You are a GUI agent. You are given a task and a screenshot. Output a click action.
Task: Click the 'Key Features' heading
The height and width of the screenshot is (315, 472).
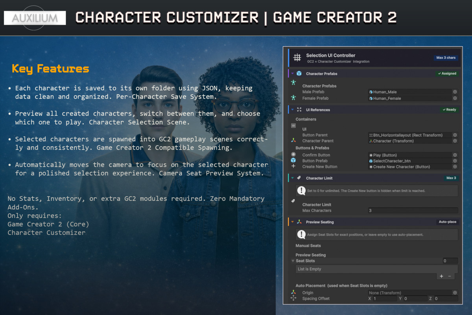click(50, 69)
